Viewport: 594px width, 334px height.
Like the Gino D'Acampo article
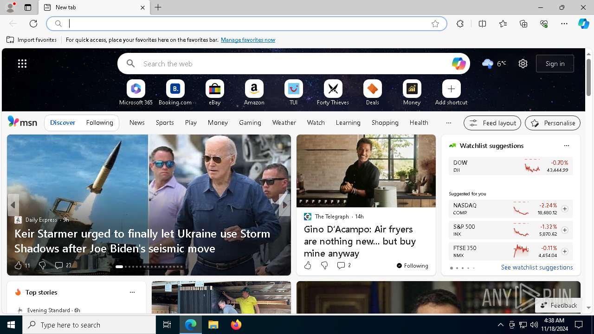point(308,265)
